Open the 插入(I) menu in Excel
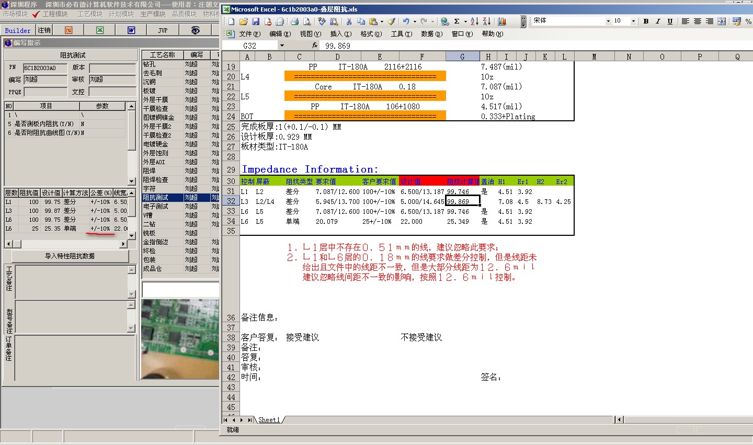The image size is (753, 445). point(341,34)
